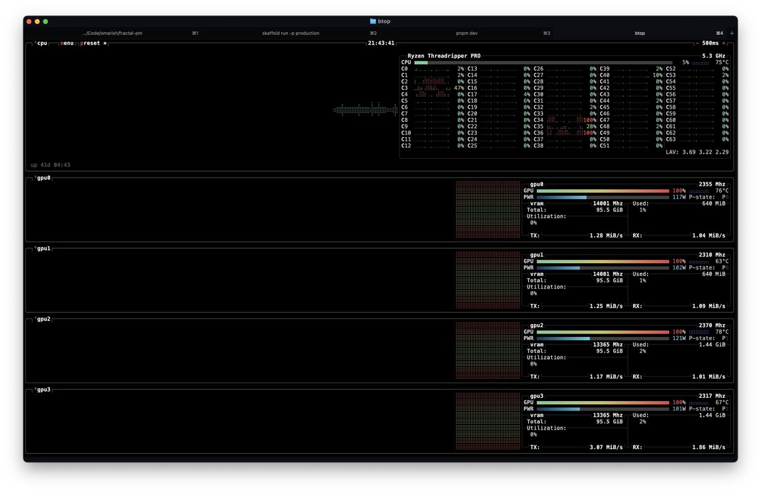Click core C40 usage 10%

click(x=657, y=75)
